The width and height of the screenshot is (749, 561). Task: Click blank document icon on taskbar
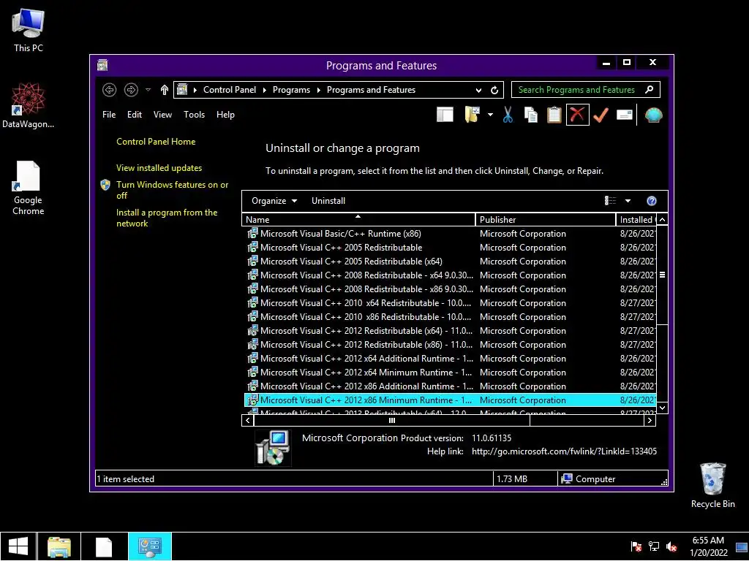[104, 546]
